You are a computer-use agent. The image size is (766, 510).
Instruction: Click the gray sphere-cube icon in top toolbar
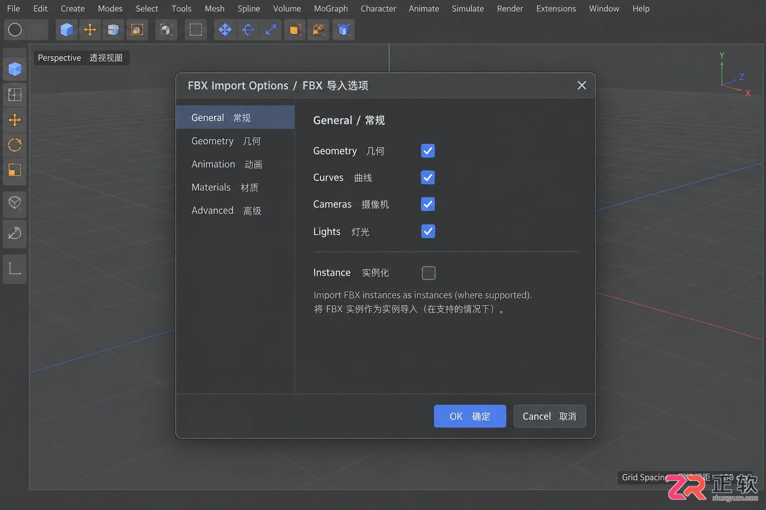click(x=166, y=30)
